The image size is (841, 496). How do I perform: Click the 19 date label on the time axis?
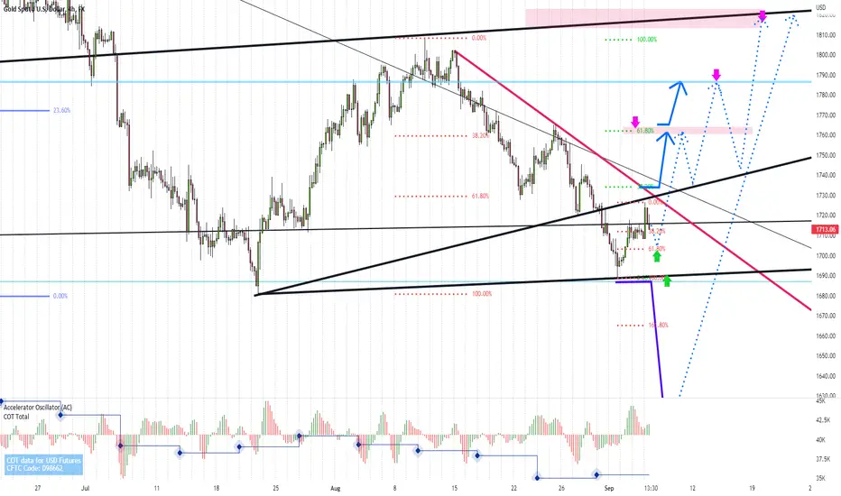[752, 489]
